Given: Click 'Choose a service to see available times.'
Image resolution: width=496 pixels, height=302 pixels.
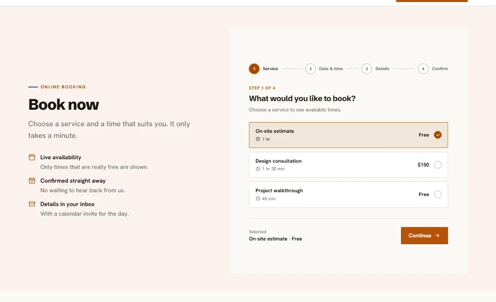Looking at the screenshot, I should (x=295, y=110).
